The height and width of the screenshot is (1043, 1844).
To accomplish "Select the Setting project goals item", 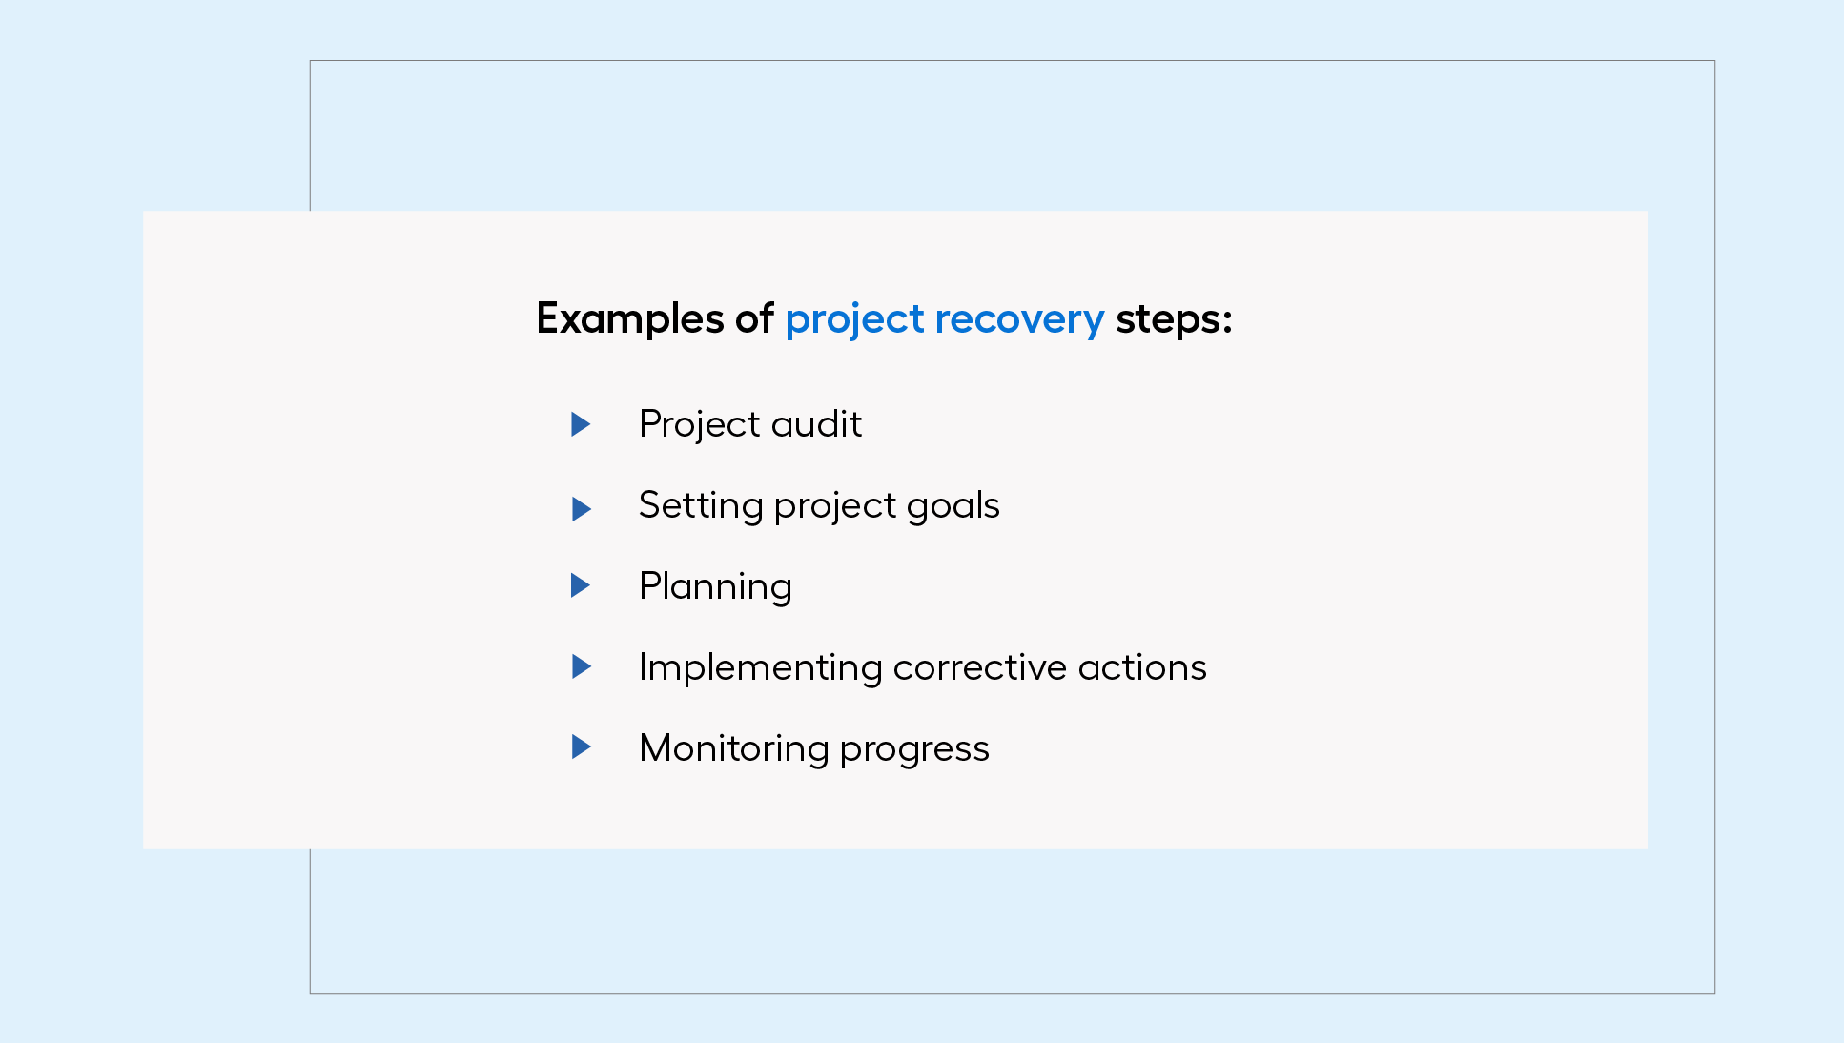I will [x=819, y=505].
